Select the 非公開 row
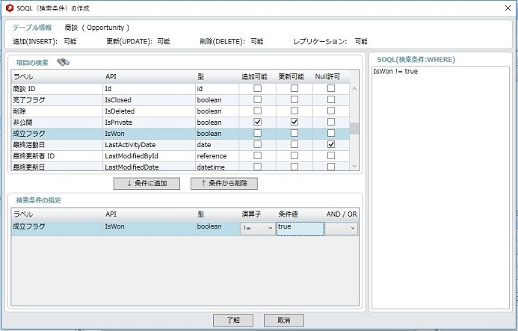Viewport: 518px width, 331px height. point(180,123)
